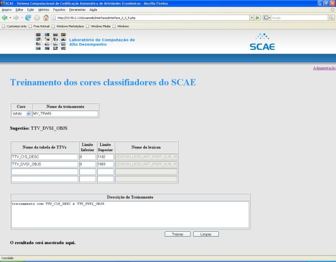336x262 pixels.
Task: Open the Favoritos menu
Action: point(59,10)
